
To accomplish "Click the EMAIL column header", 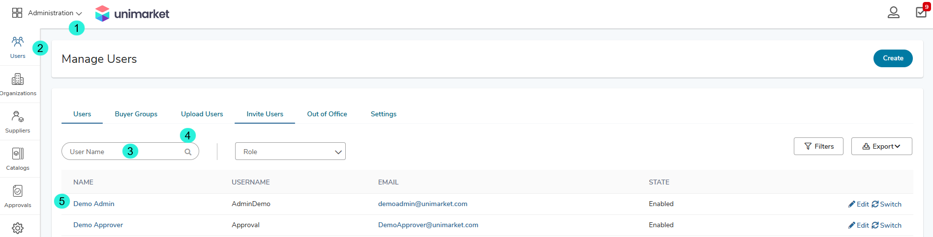I will (388, 182).
